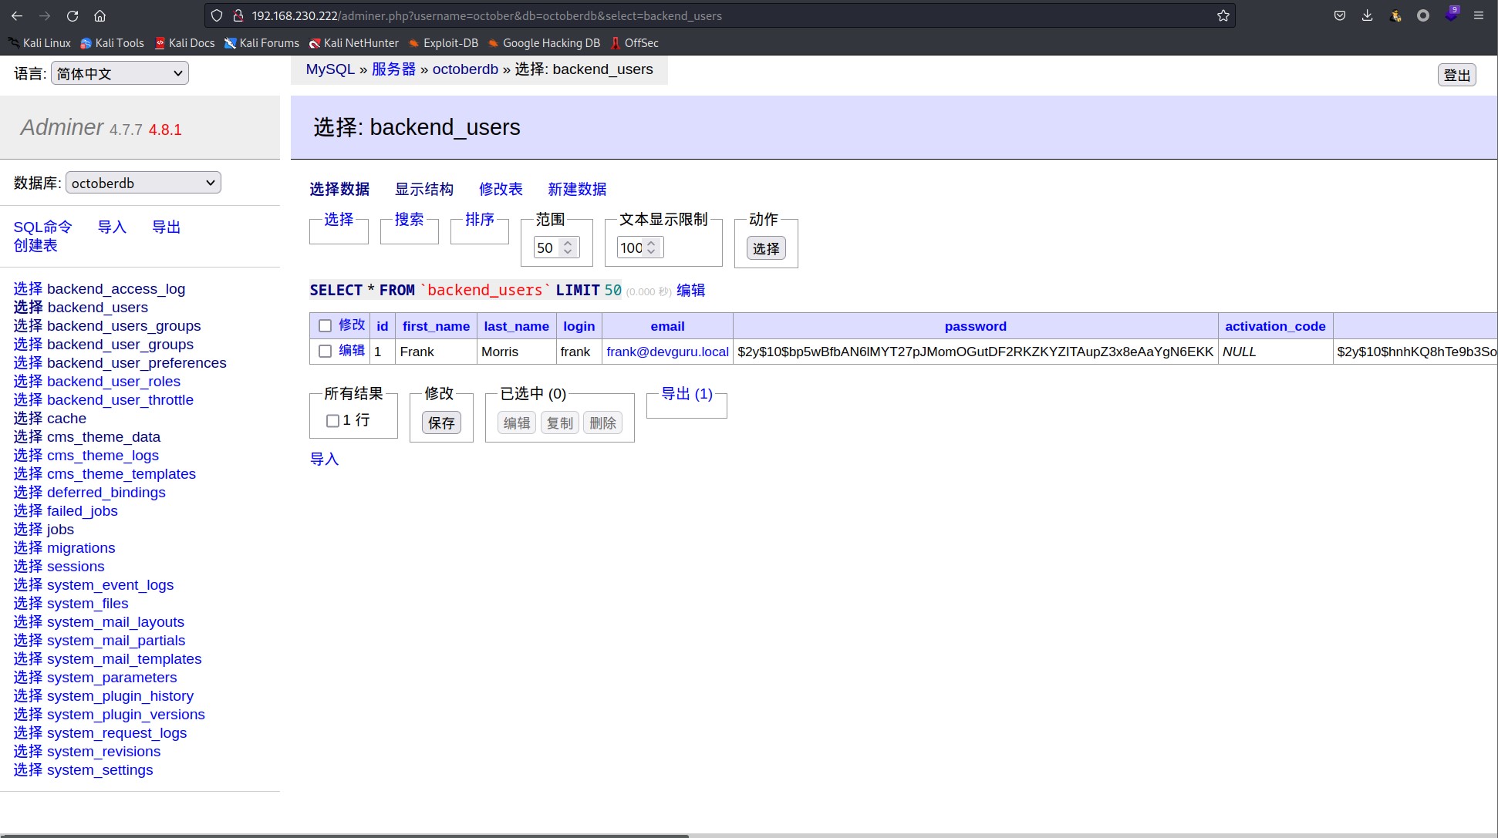The image size is (1498, 838).
Task: Open the sidebar 导出 export link
Action: [x=166, y=227]
